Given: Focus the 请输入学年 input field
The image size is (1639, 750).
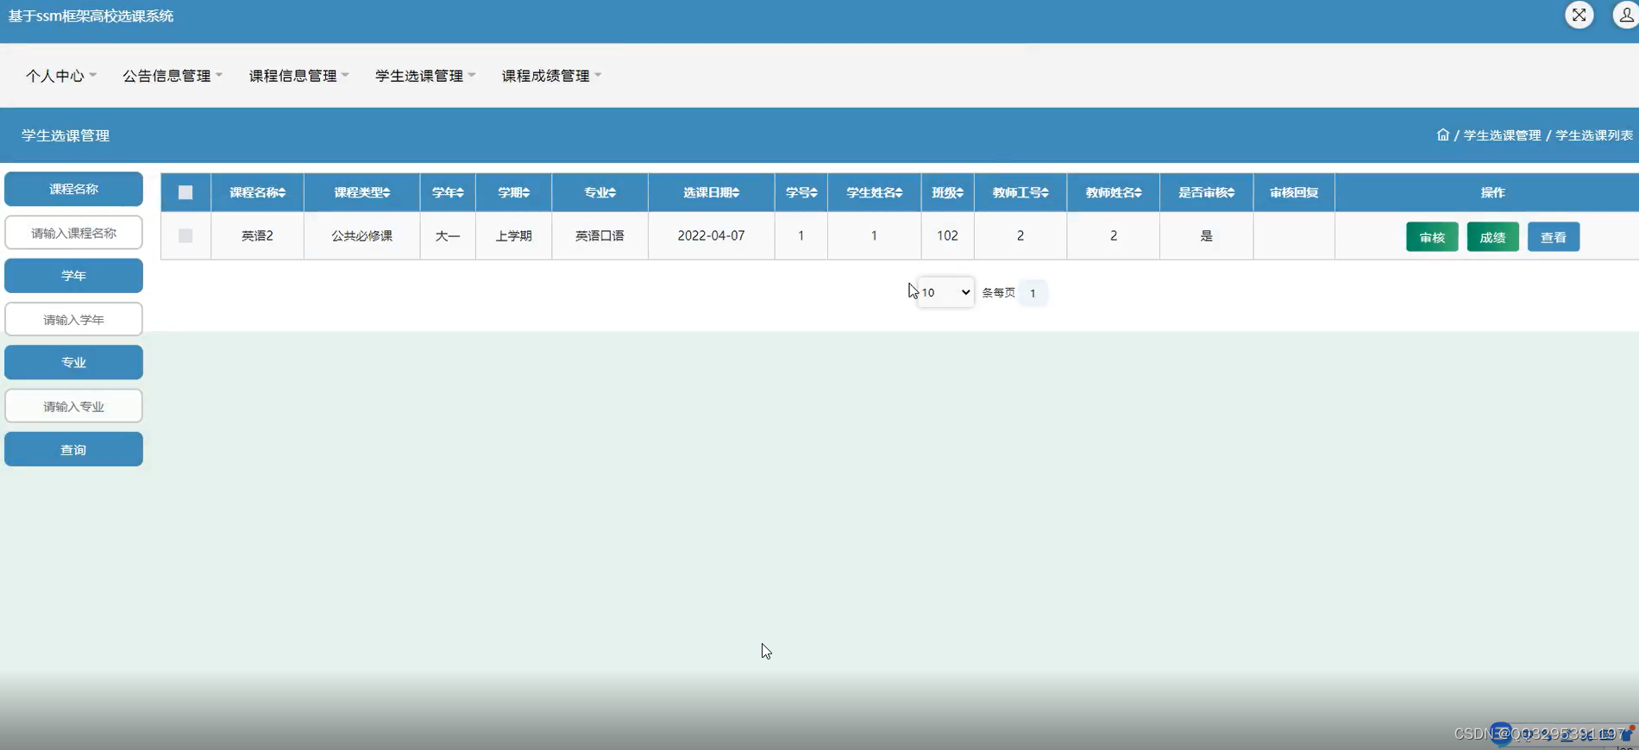Looking at the screenshot, I should (73, 320).
